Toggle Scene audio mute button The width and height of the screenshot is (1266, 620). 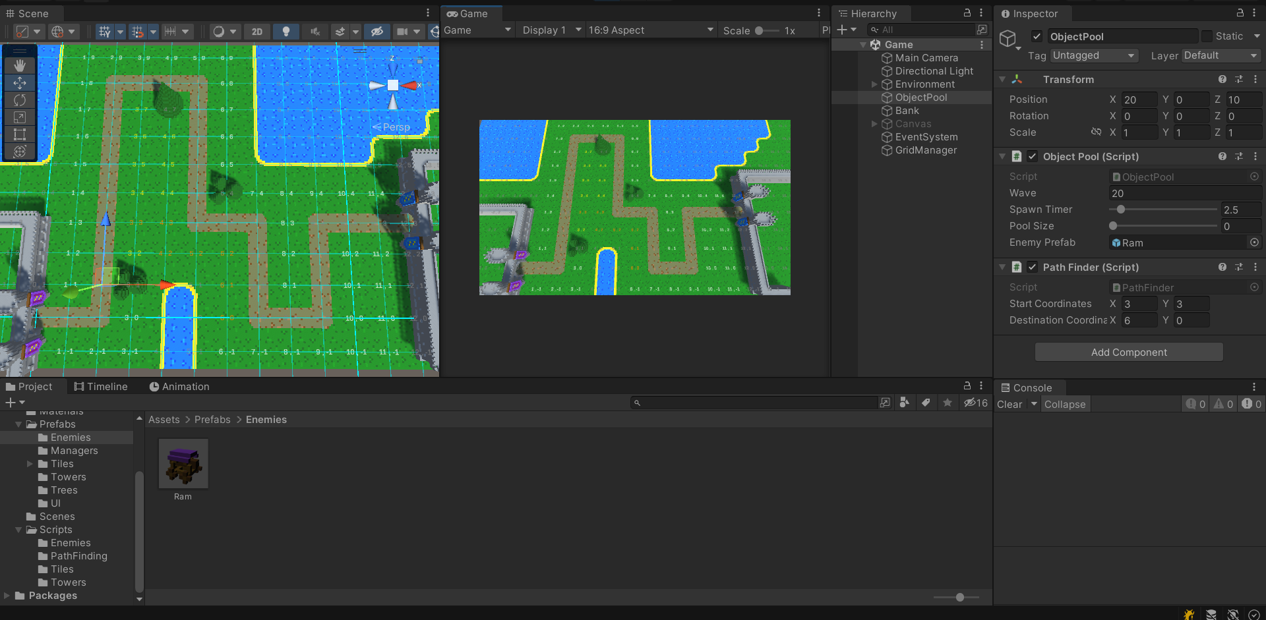[x=315, y=31]
